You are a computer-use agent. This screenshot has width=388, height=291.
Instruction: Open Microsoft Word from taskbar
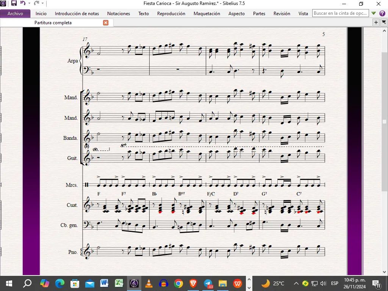(x=104, y=283)
